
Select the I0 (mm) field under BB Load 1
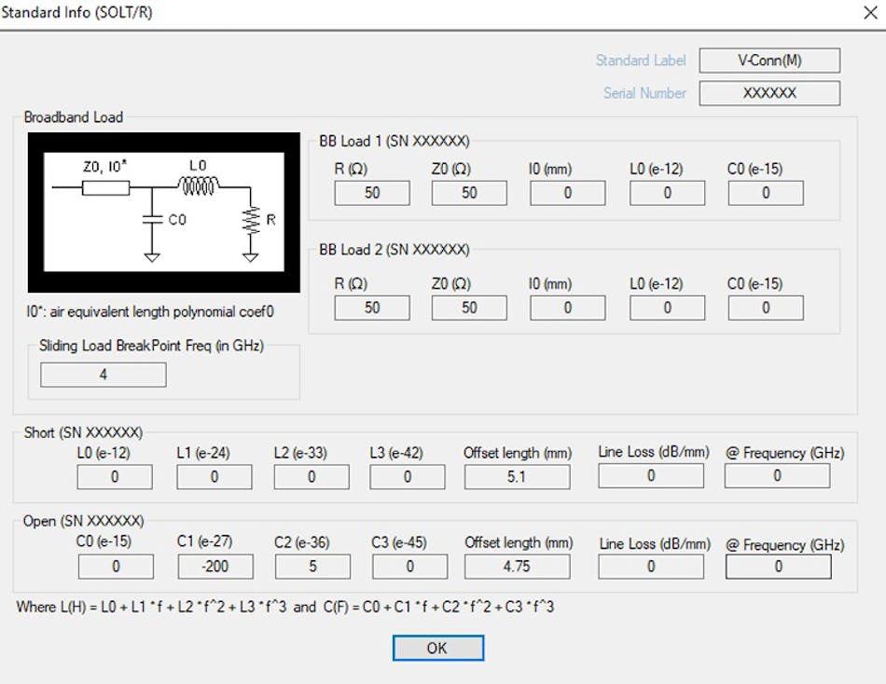(x=567, y=193)
